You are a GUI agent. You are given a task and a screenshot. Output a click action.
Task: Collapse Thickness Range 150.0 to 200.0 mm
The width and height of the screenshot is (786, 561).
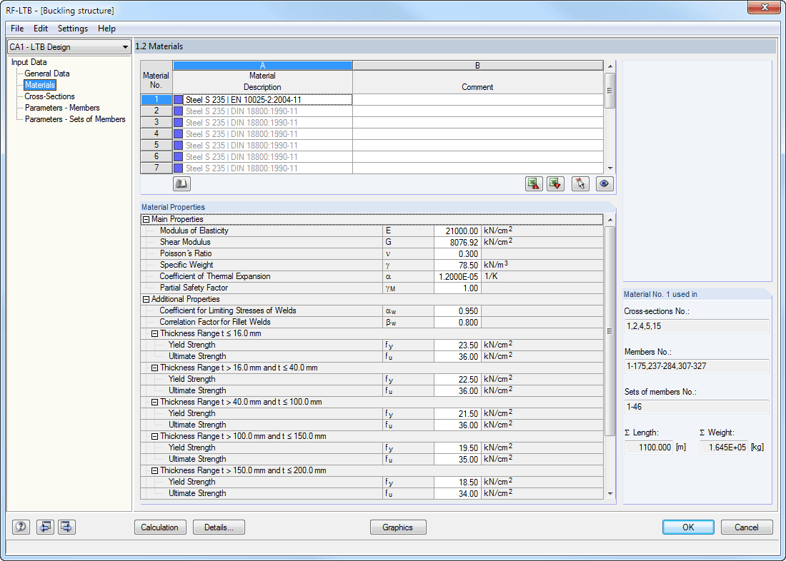(155, 471)
